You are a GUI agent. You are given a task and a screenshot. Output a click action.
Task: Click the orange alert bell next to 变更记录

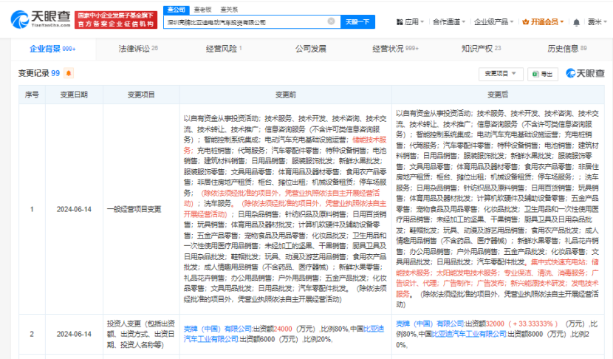tap(69, 73)
